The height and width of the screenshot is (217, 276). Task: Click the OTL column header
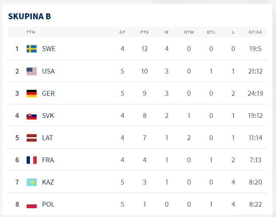tap(211, 32)
